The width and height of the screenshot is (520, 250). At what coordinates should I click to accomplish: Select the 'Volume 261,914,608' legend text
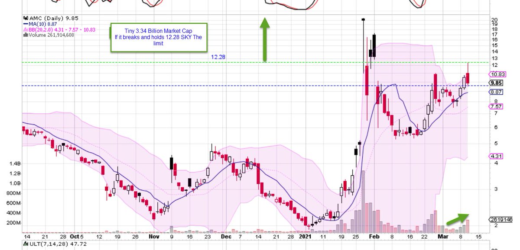pos(51,35)
